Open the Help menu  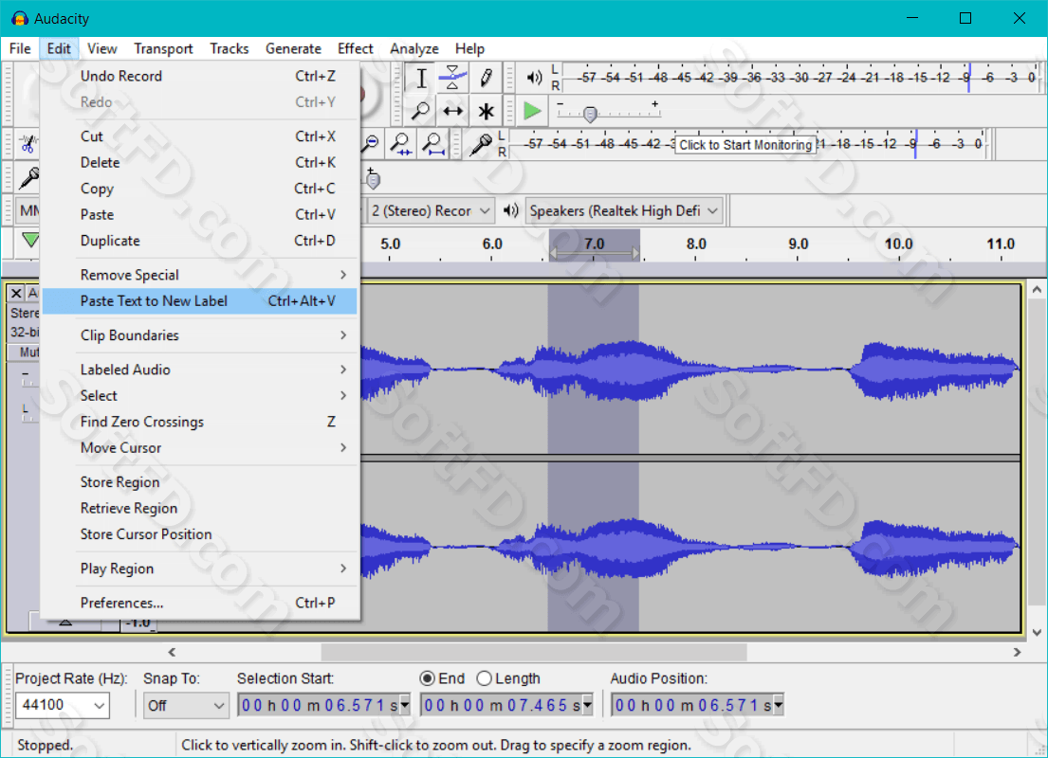click(x=469, y=48)
